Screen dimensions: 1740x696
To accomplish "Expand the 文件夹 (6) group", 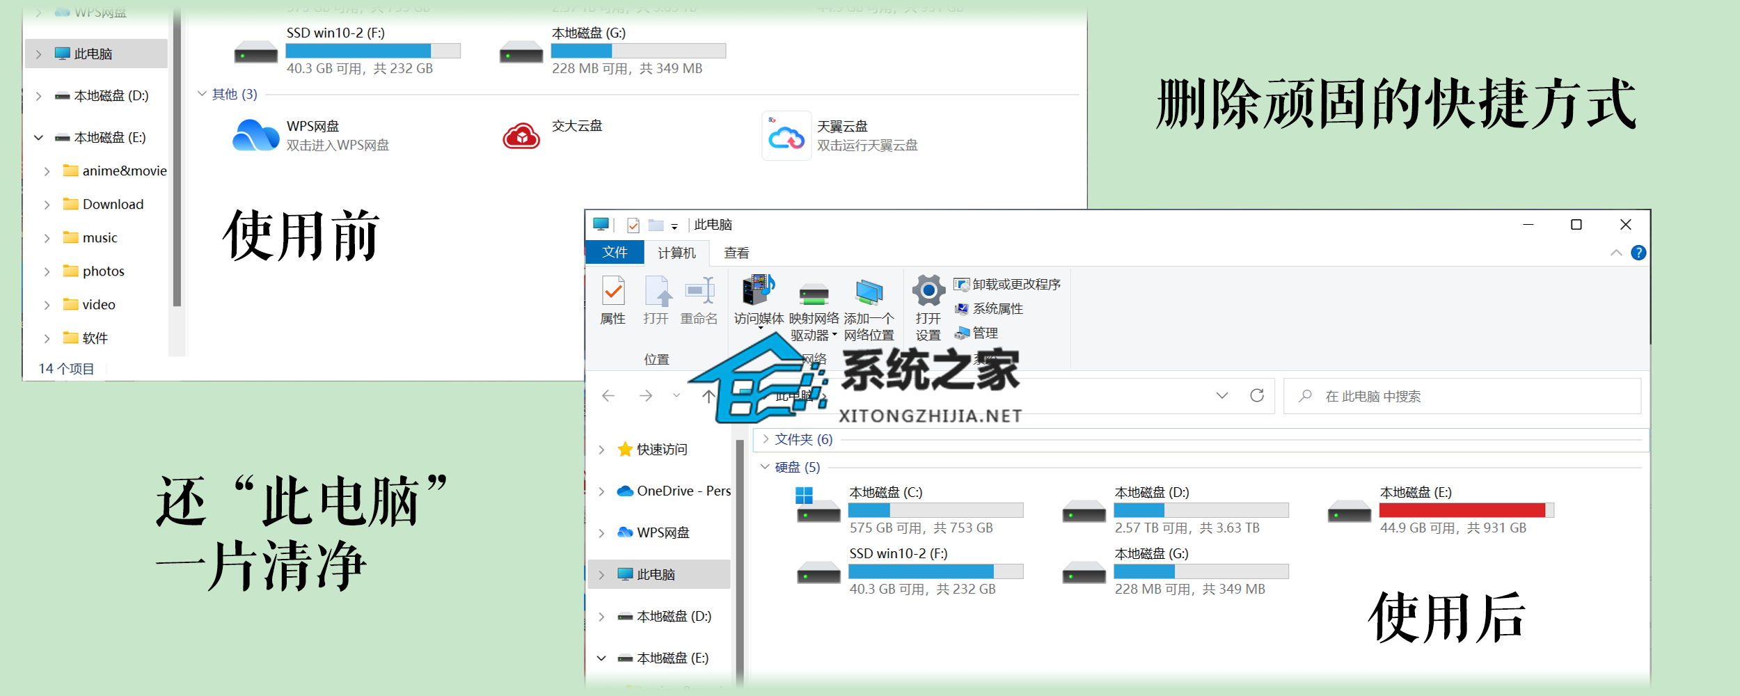I will pos(766,439).
